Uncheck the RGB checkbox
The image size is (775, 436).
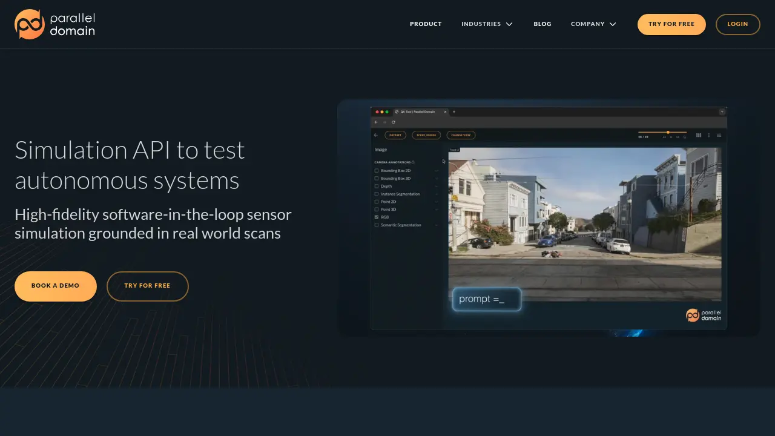click(377, 217)
